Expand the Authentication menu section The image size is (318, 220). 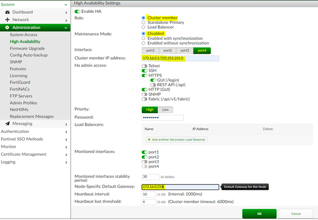67,131
